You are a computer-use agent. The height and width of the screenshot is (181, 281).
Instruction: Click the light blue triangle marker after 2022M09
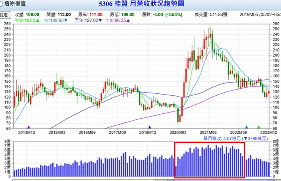click(x=246, y=127)
